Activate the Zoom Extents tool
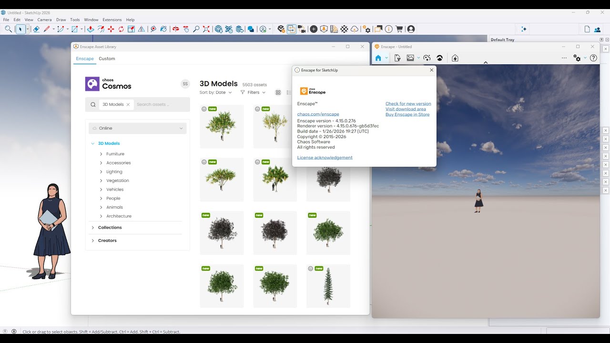This screenshot has height=343, width=610. tap(206, 29)
